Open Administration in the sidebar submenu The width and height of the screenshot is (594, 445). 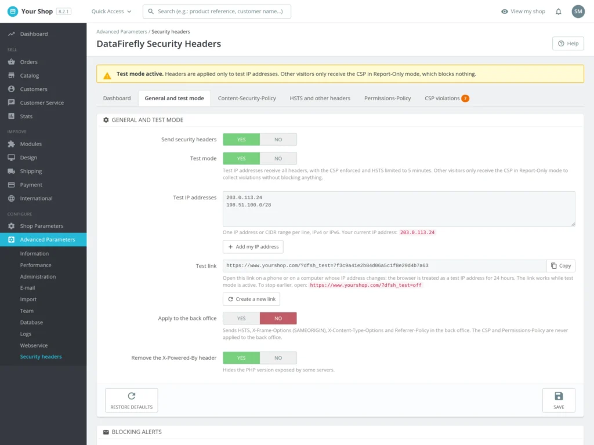point(38,276)
